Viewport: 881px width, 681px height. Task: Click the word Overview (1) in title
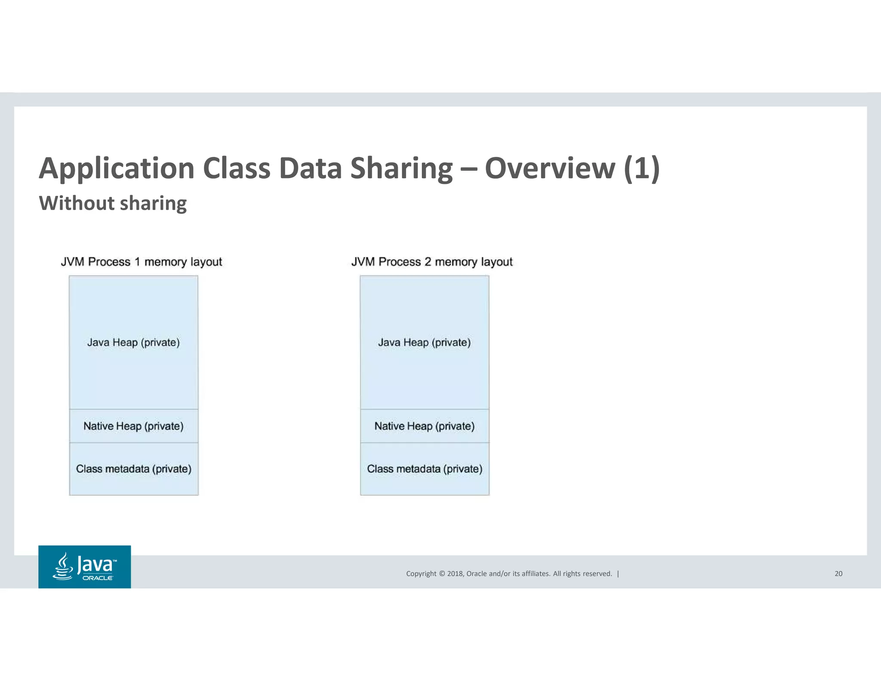572,168
